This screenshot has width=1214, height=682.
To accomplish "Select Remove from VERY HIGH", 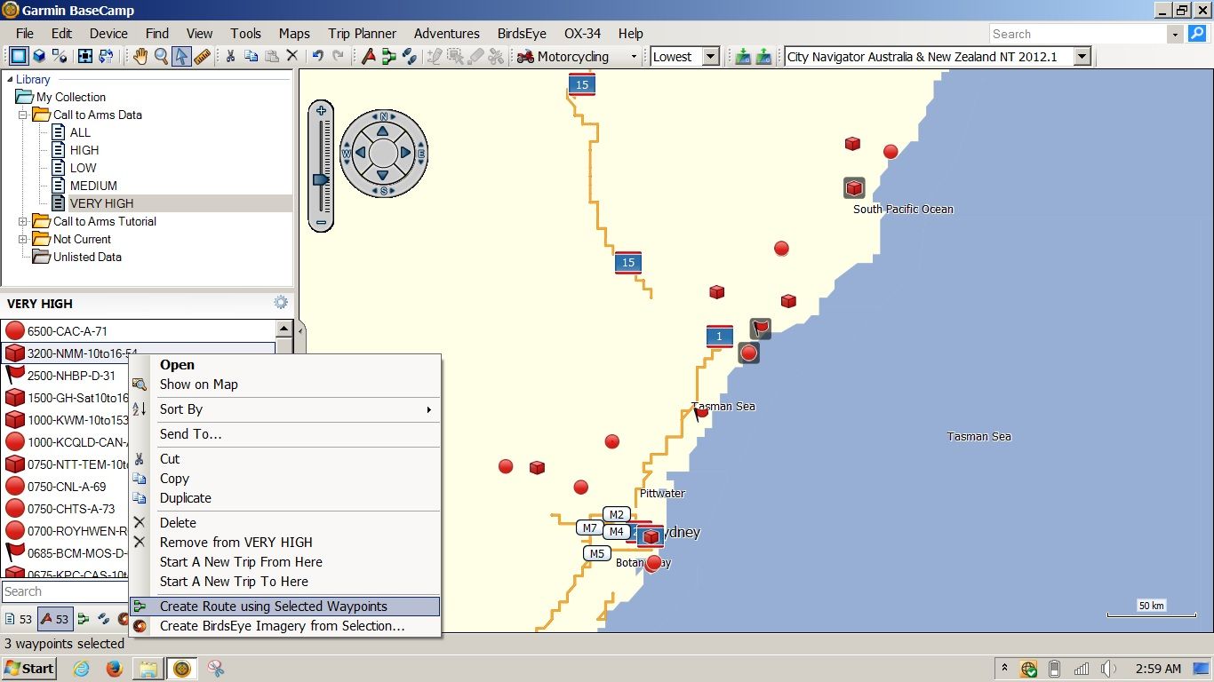I will [x=284, y=543].
